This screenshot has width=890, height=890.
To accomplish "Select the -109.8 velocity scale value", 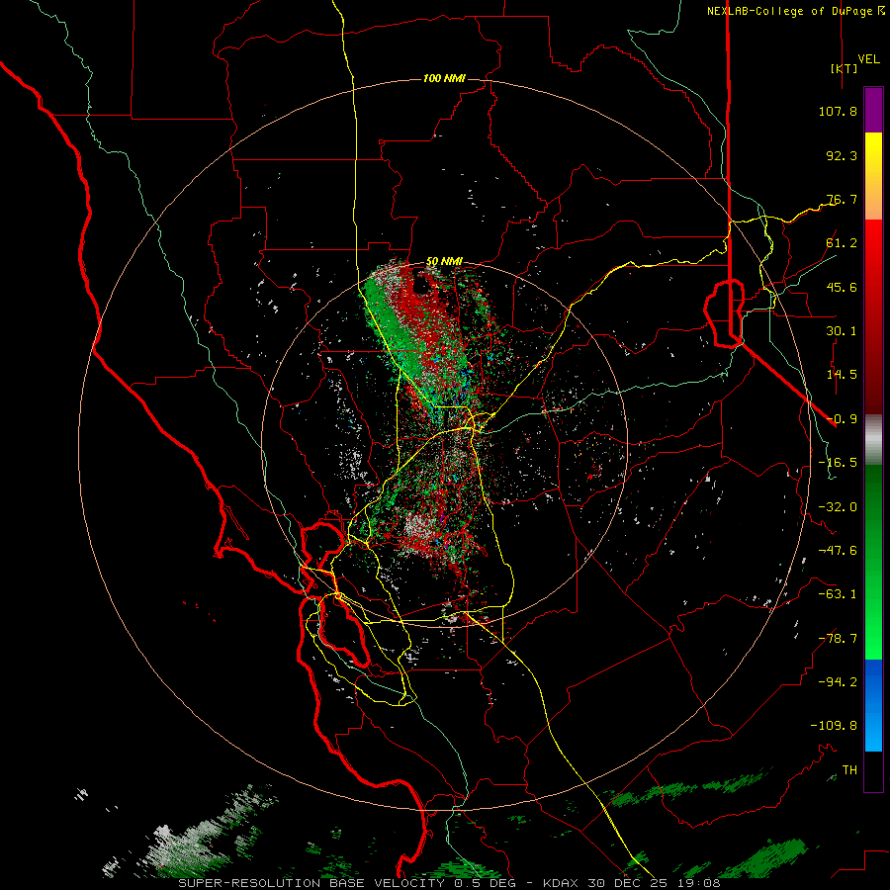I will (x=834, y=726).
